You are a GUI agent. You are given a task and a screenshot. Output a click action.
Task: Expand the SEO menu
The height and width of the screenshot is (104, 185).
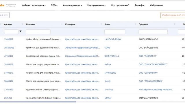54,5
